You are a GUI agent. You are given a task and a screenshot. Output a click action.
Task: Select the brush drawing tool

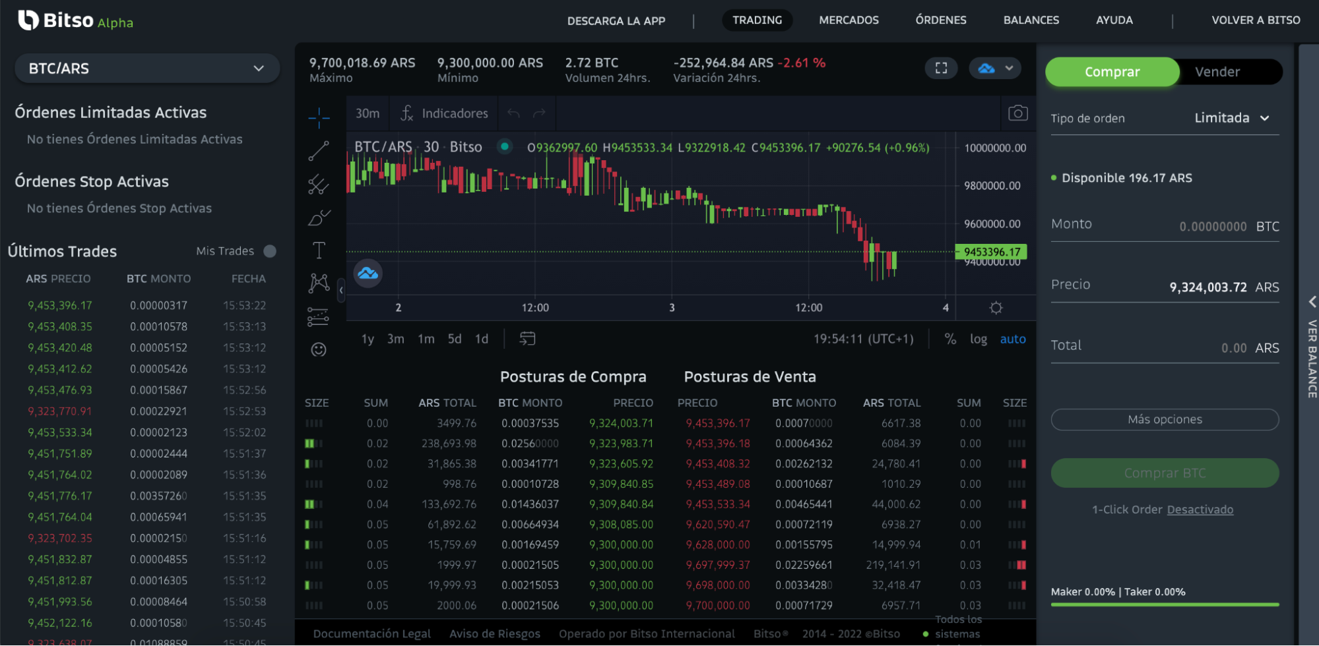coord(319,218)
